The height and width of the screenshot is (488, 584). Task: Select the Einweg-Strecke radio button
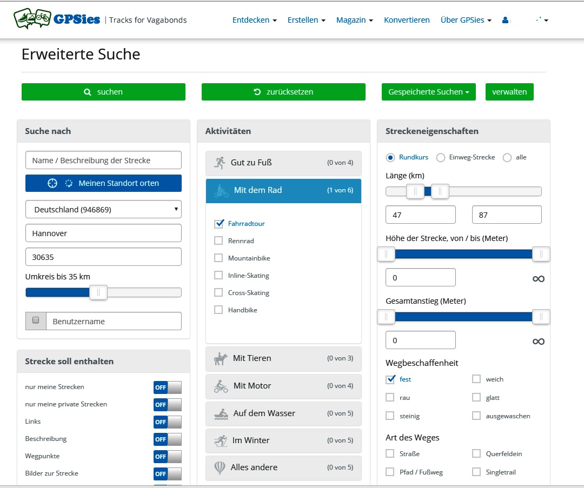(x=441, y=157)
